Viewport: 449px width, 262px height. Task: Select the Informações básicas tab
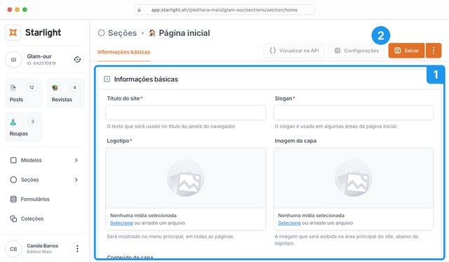[123, 52]
